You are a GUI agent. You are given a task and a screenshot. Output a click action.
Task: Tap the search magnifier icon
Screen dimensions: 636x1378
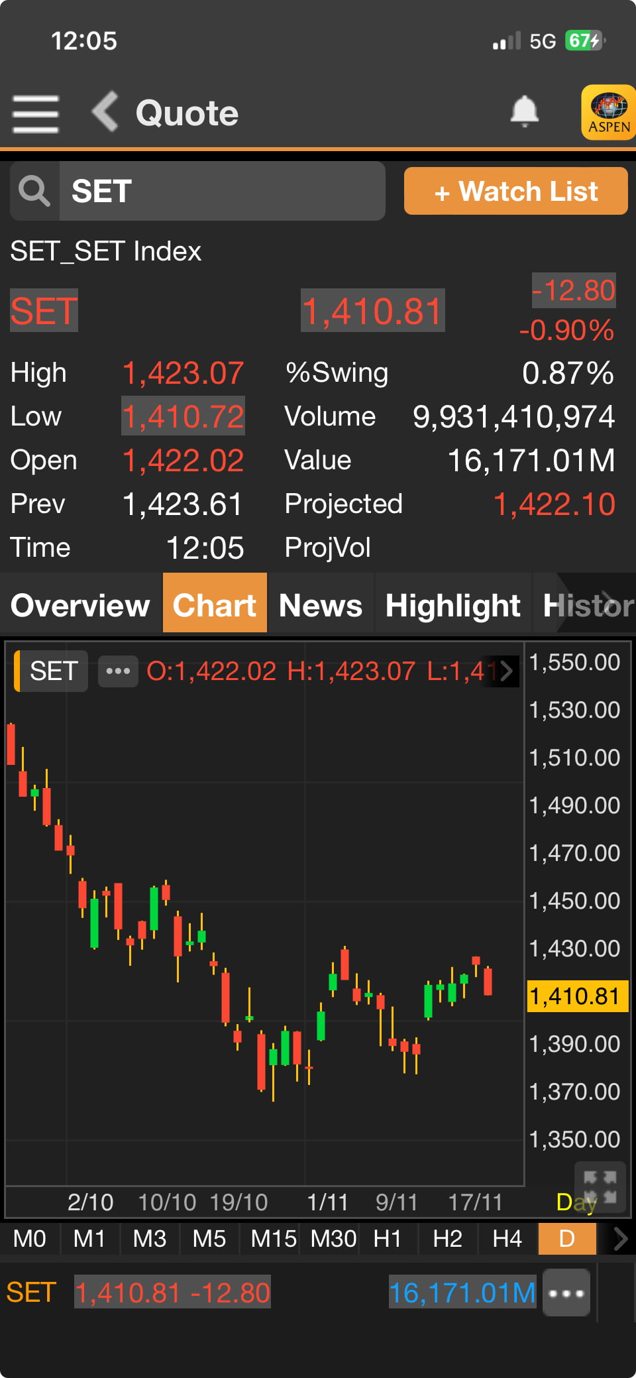(34, 191)
